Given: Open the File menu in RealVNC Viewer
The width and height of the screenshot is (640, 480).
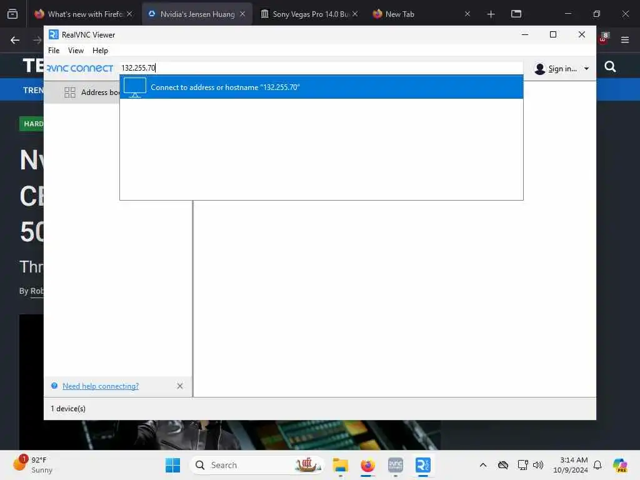Looking at the screenshot, I should tap(54, 51).
